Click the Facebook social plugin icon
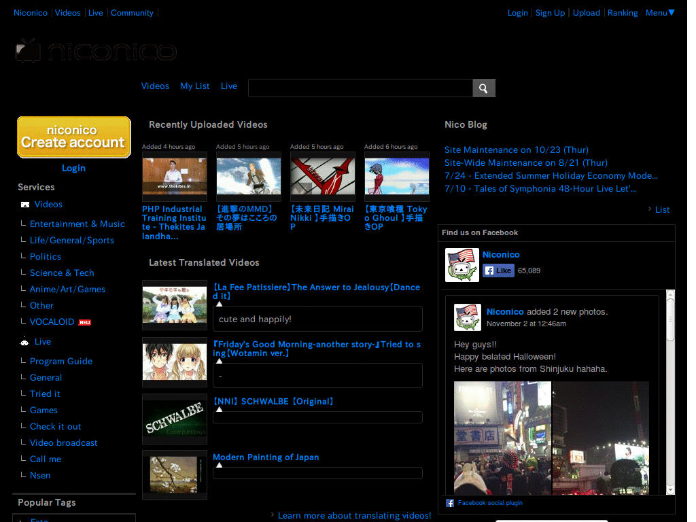This screenshot has height=522, width=696. pos(450,503)
